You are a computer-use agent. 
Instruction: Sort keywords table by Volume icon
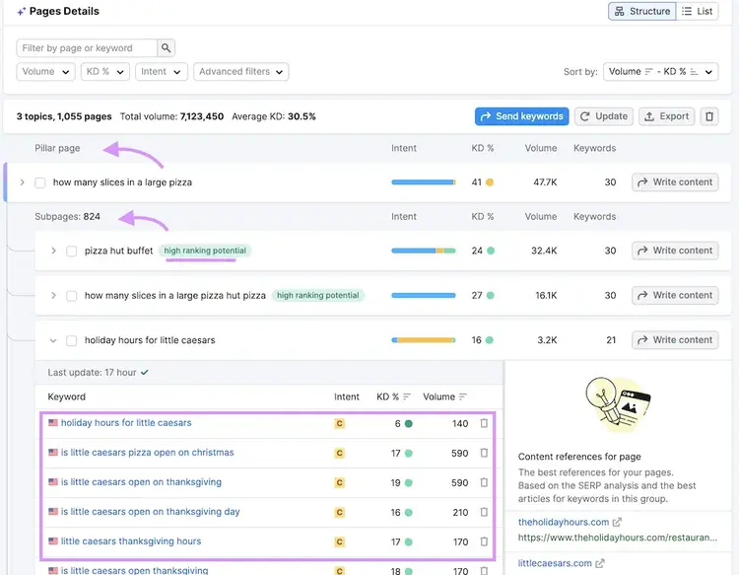[x=463, y=396]
